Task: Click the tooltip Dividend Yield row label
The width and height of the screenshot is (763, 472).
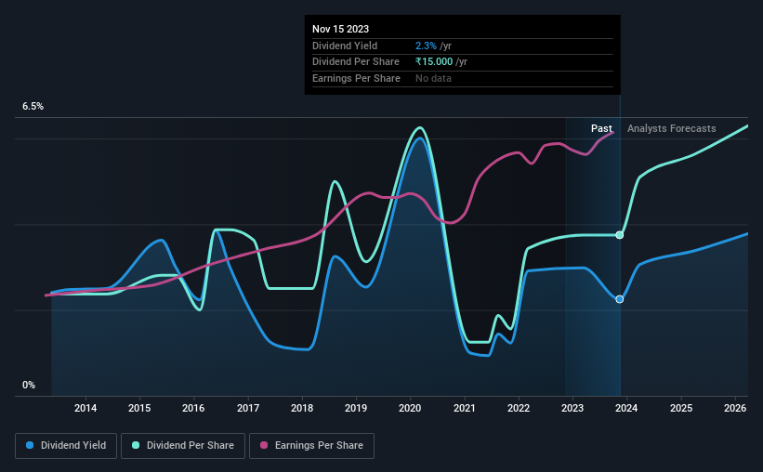Action: coord(345,46)
